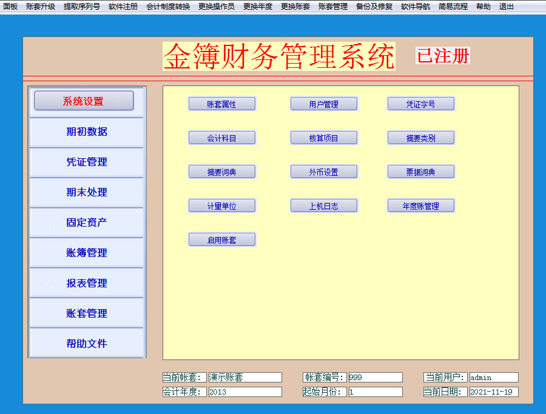Click 简易流程 in the menu bar
The image size is (546, 414).
coord(453,6)
